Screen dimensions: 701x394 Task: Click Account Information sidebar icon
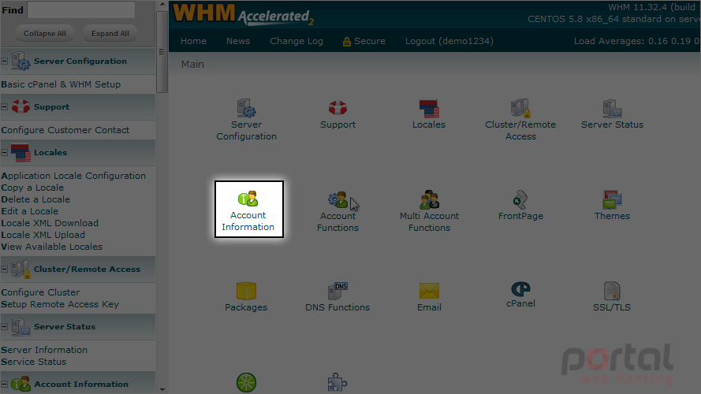click(21, 384)
